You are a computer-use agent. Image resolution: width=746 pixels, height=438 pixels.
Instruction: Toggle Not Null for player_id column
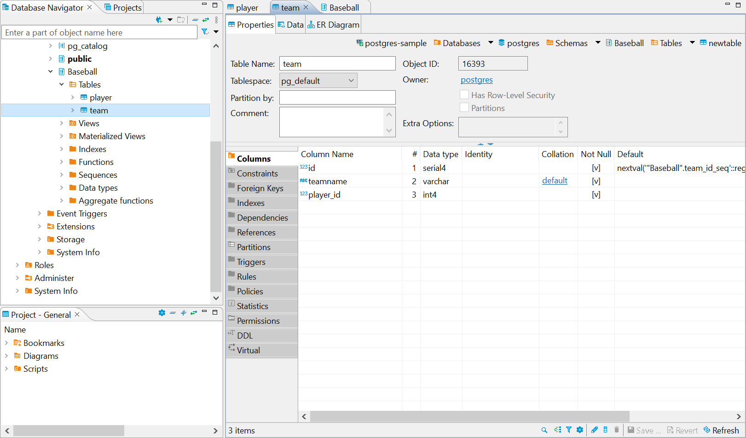[596, 194]
